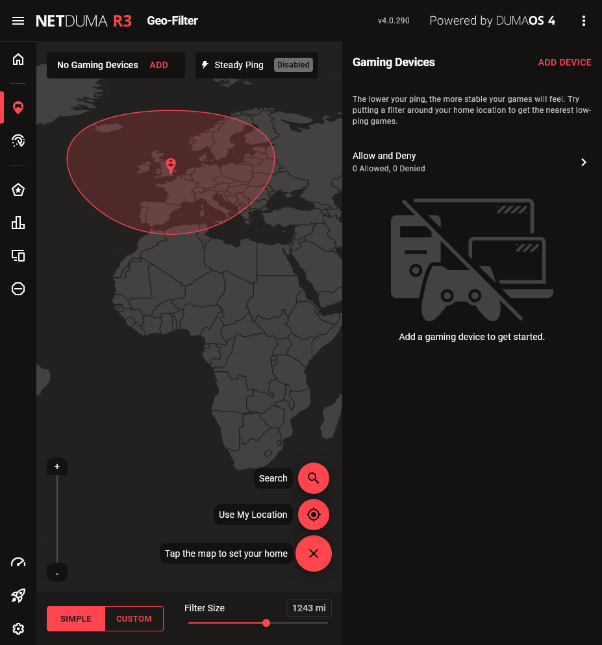Click the red search magnifier button
This screenshot has height=645, width=602.
[314, 478]
